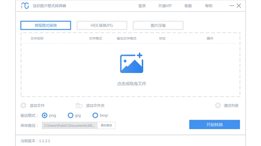Click the add image icon in drop area

pos(131,63)
